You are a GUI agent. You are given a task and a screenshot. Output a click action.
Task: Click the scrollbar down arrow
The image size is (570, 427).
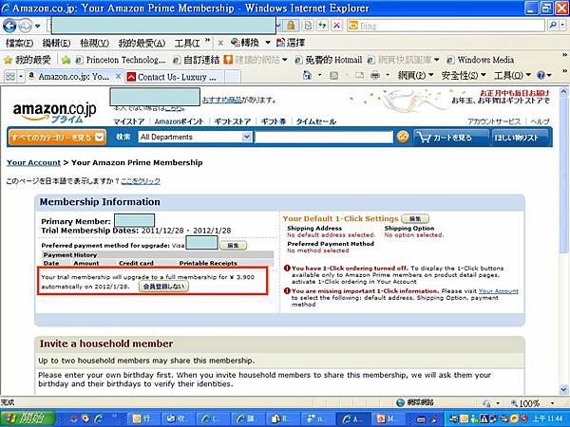click(x=563, y=390)
